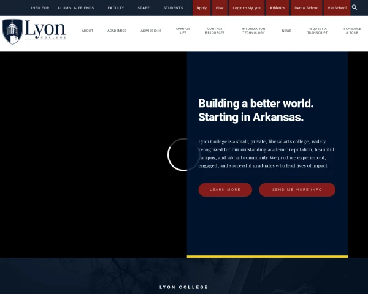
Task: Open Request a Transcript menu item
Action: [317, 31]
